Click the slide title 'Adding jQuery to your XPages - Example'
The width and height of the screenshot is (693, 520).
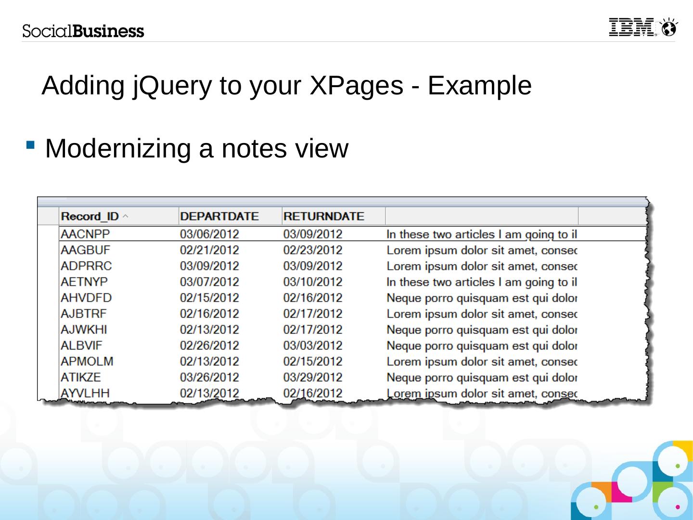(287, 86)
